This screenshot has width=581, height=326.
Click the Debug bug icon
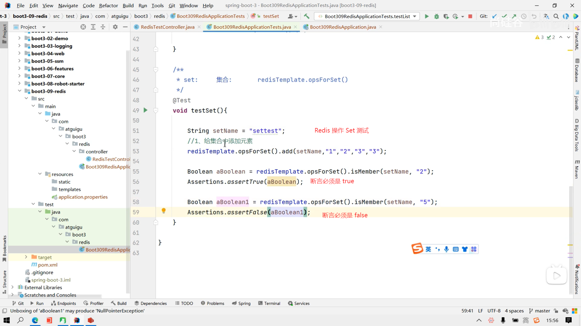point(436,16)
